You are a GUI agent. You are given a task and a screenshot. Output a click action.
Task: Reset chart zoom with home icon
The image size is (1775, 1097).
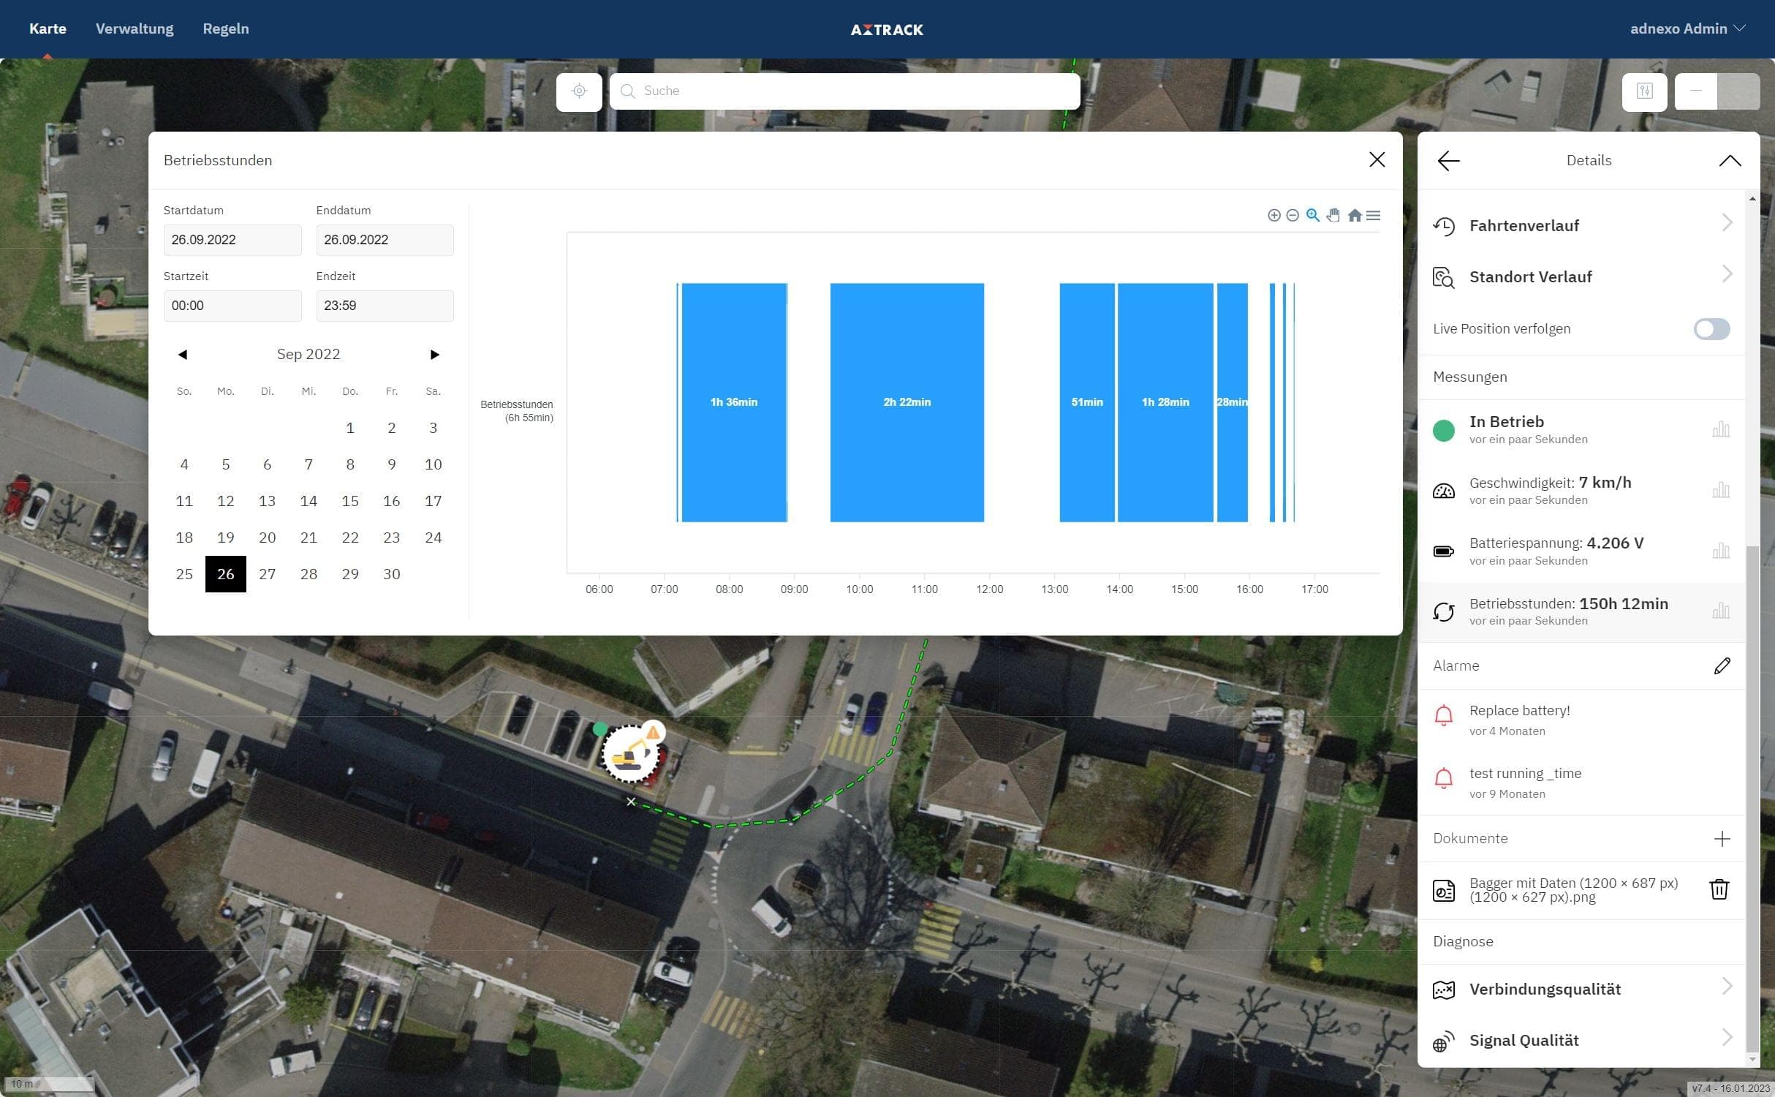(1354, 215)
